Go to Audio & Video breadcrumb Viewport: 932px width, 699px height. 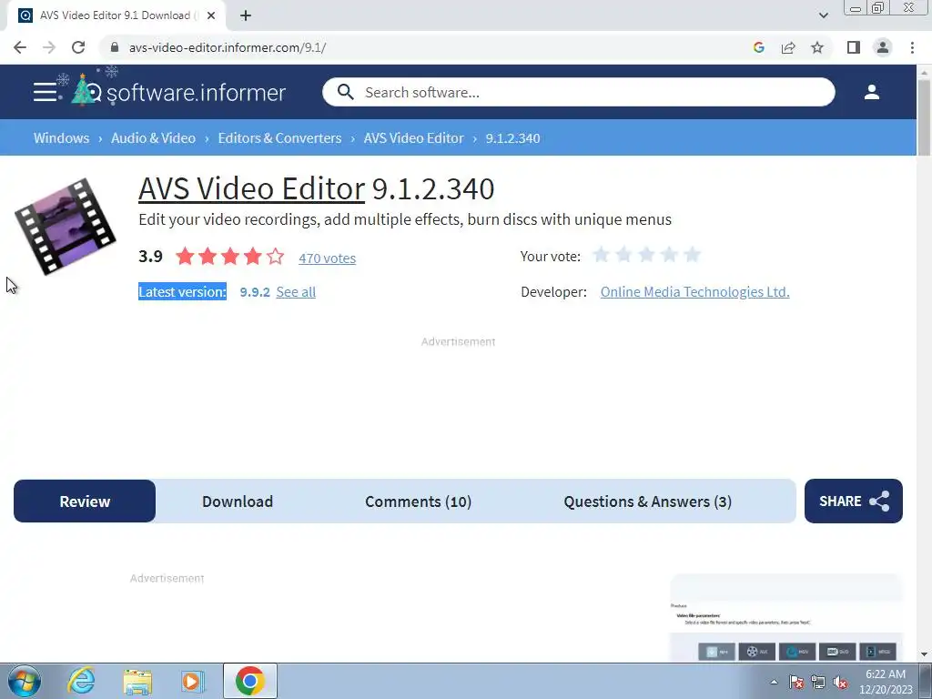click(x=153, y=138)
